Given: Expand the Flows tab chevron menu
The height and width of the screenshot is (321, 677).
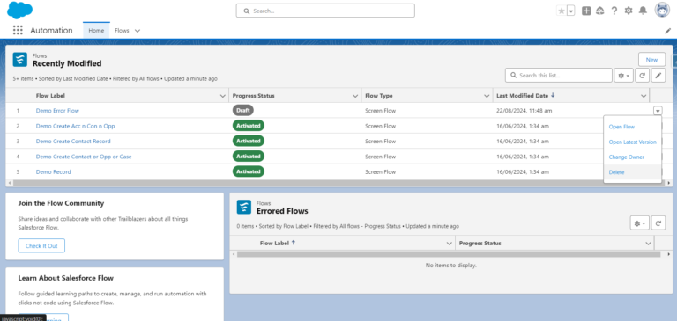Looking at the screenshot, I should click(x=138, y=31).
